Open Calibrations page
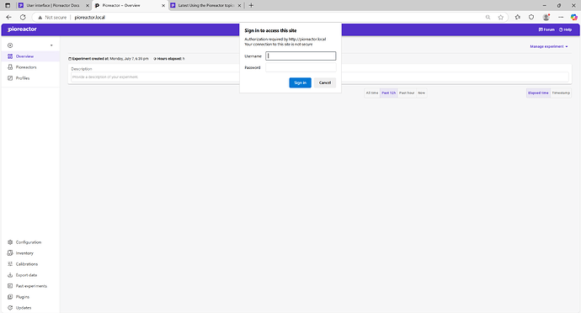581x313 pixels. tap(29, 264)
